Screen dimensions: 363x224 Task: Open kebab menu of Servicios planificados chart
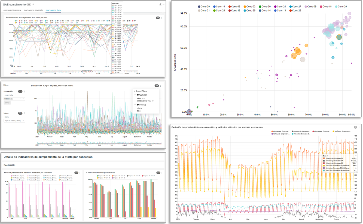point(80,173)
